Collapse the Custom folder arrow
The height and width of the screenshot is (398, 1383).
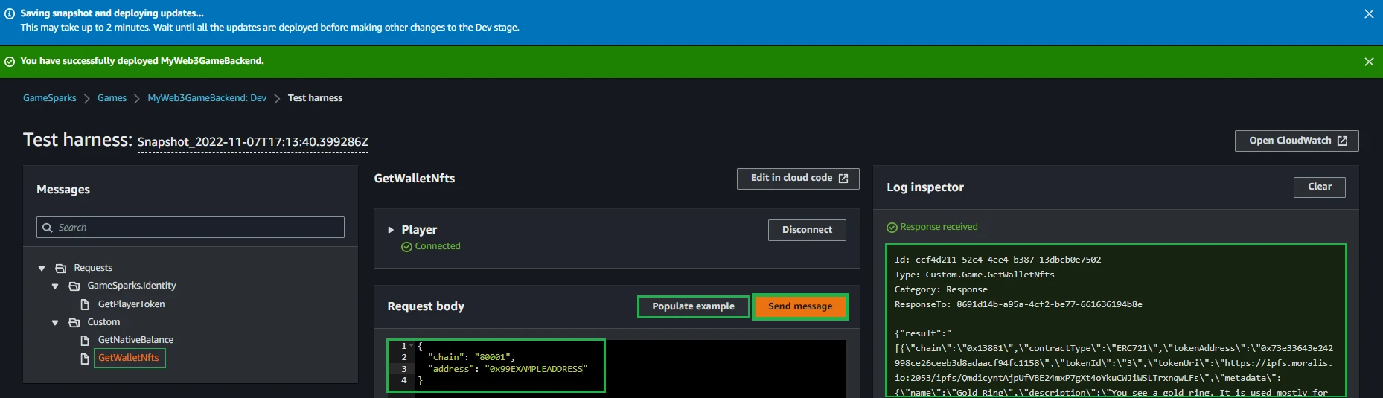pyautogui.click(x=55, y=322)
